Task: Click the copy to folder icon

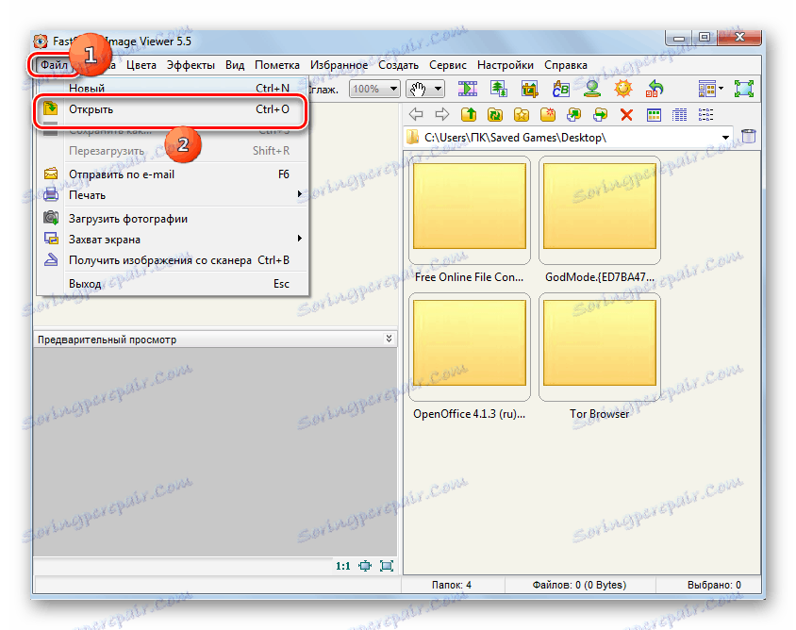Action: click(x=574, y=114)
